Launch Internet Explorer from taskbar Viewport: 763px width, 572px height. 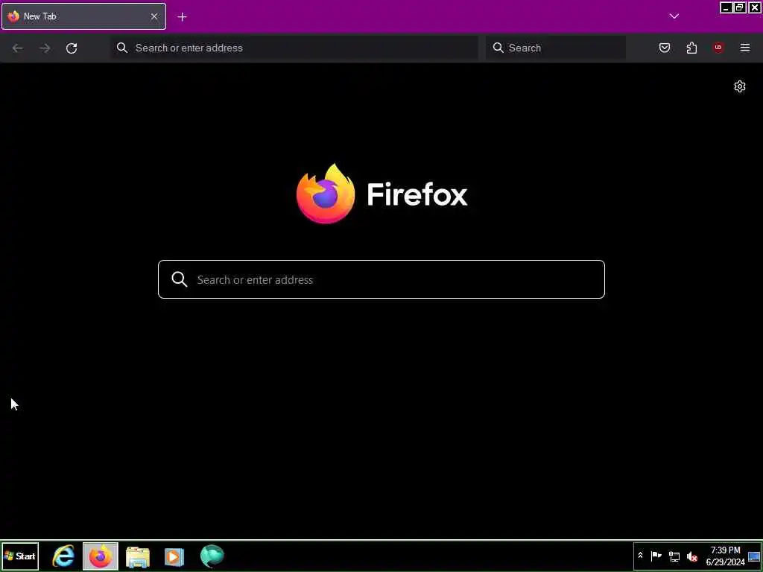tap(63, 556)
